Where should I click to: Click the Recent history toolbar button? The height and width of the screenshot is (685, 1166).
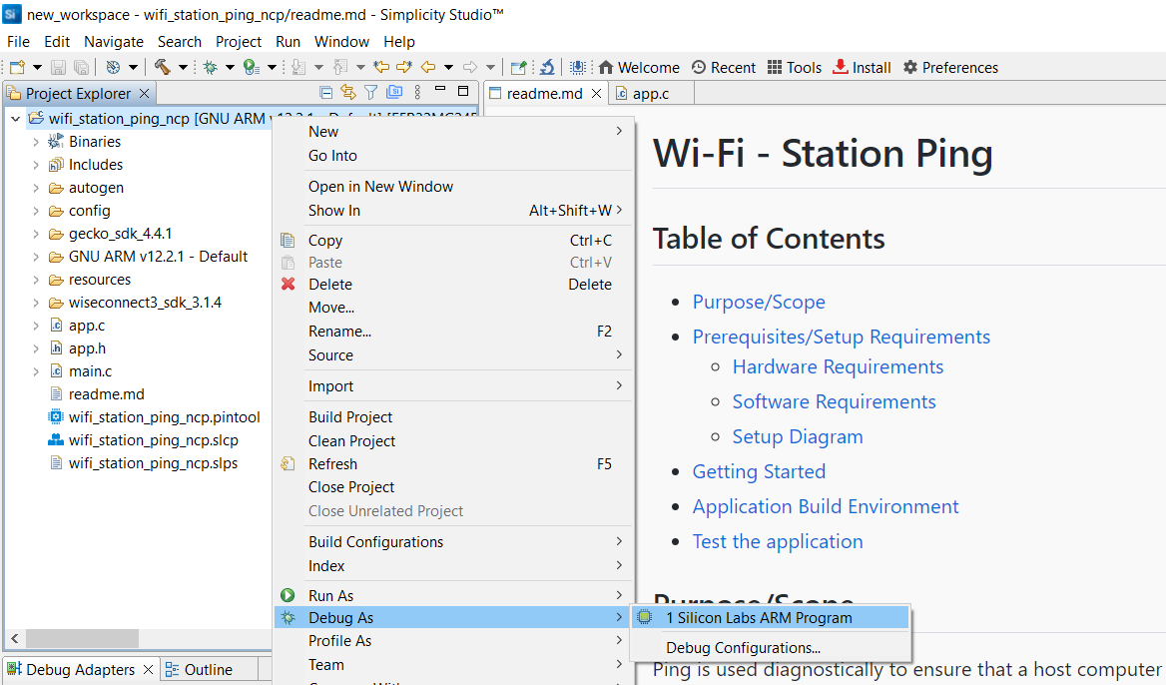[723, 67]
